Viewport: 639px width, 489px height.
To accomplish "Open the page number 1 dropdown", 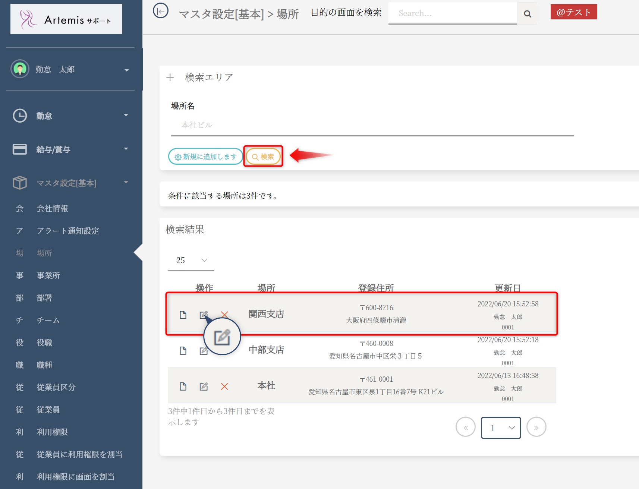I will pyautogui.click(x=501, y=428).
